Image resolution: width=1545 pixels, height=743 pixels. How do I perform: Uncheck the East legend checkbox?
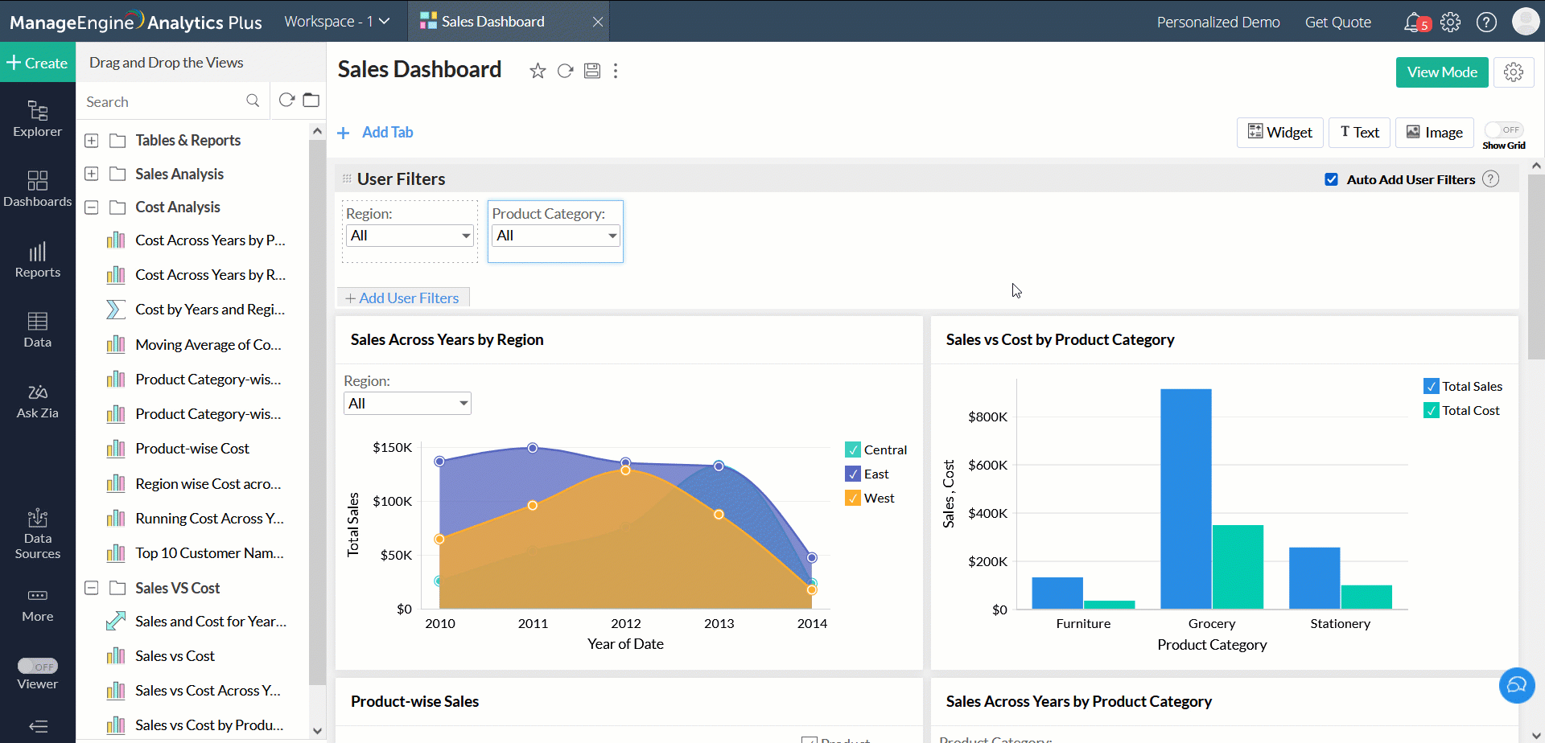(853, 474)
